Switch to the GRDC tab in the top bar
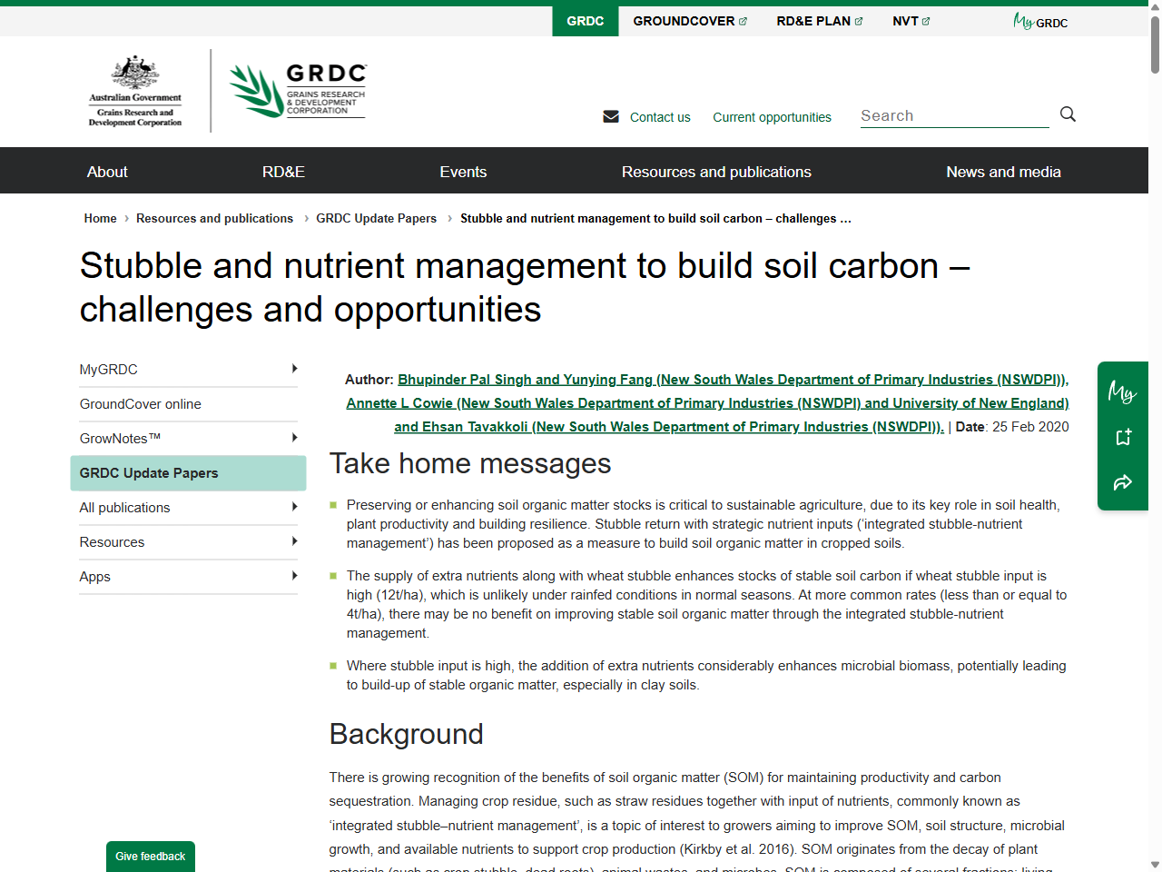 586,20
